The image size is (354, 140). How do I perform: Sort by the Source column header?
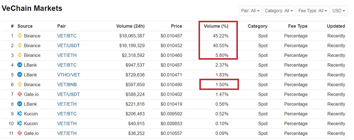(x=25, y=26)
